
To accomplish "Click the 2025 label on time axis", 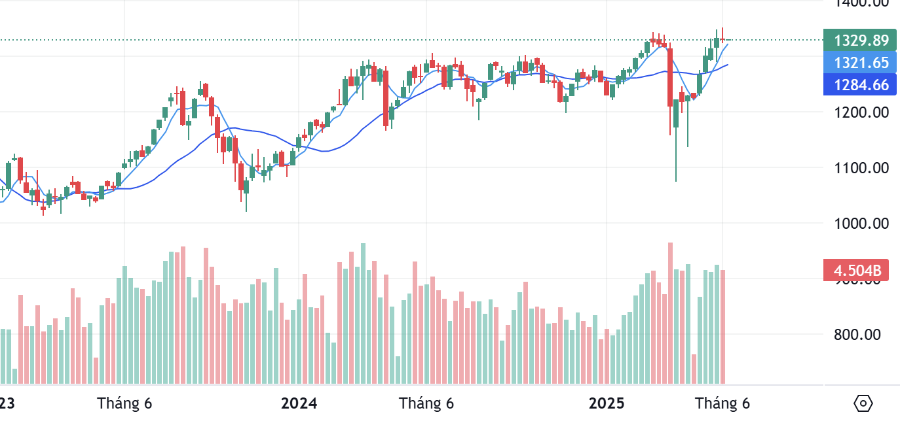I will point(606,403).
